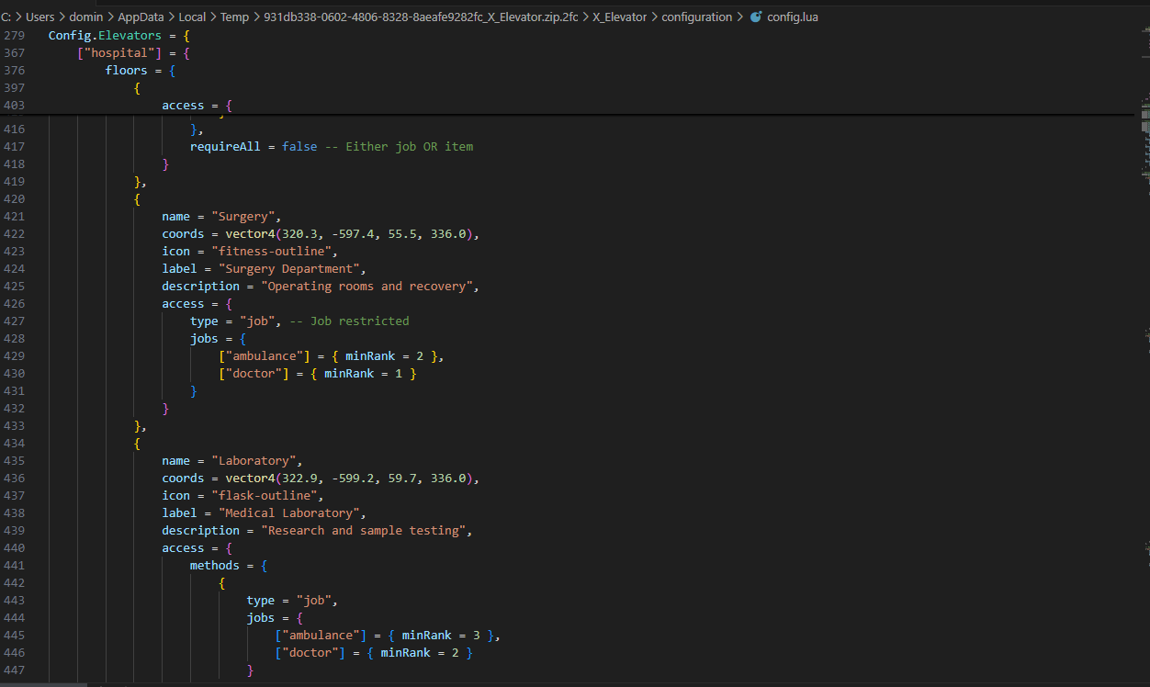Viewport: 1150px width, 687px height.
Task: Open the config.lua breadcrumb dropdown
Action: pyautogui.click(x=793, y=17)
